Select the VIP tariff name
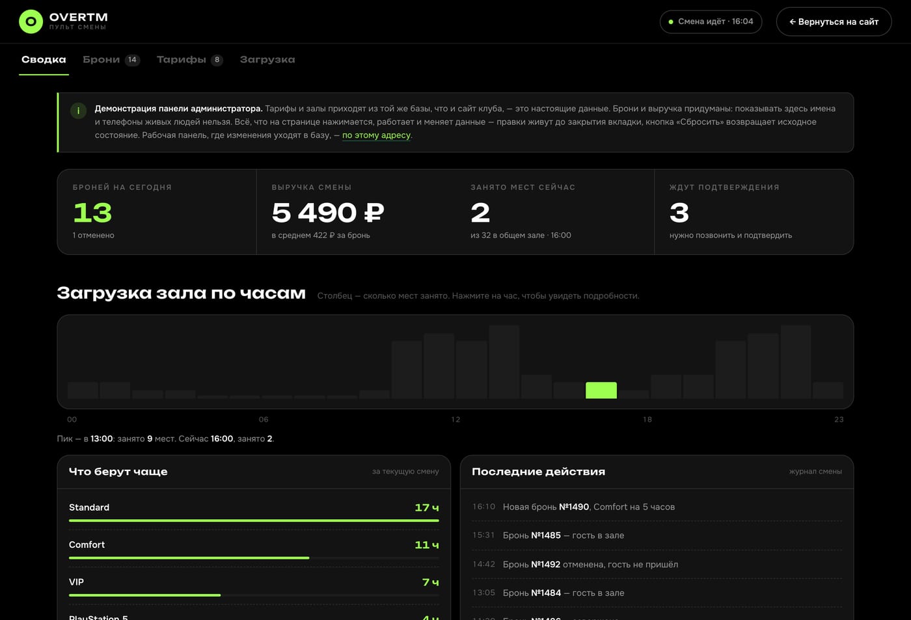 (76, 582)
